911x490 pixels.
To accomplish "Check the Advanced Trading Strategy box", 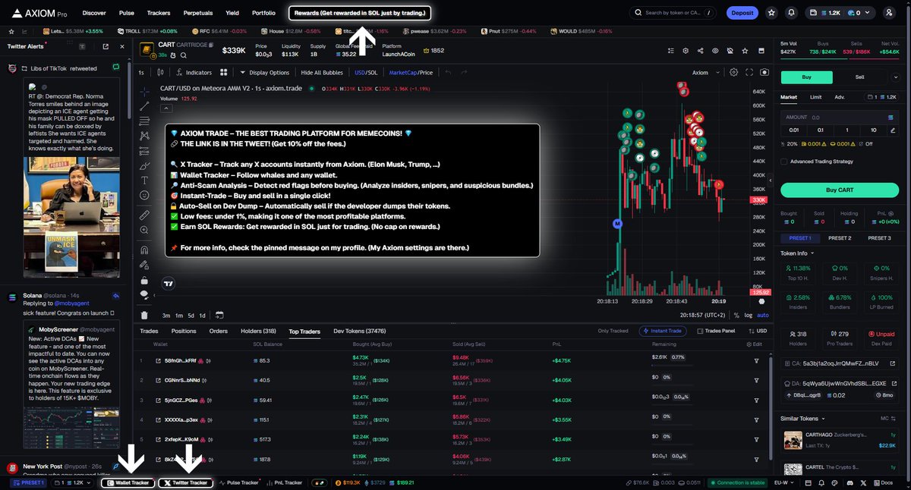I will click(783, 161).
